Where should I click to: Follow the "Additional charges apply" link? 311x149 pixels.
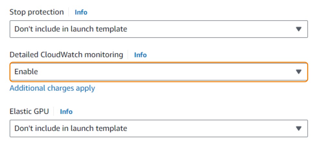[x=52, y=88]
